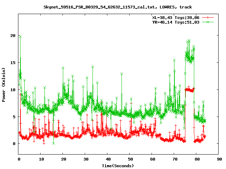Click y-axis tick label 0
The height and width of the screenshot is (169, 226).
[x=14, y=144]
